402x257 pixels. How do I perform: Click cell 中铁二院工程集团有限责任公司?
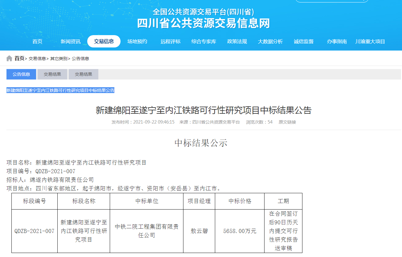click(147, 231)
